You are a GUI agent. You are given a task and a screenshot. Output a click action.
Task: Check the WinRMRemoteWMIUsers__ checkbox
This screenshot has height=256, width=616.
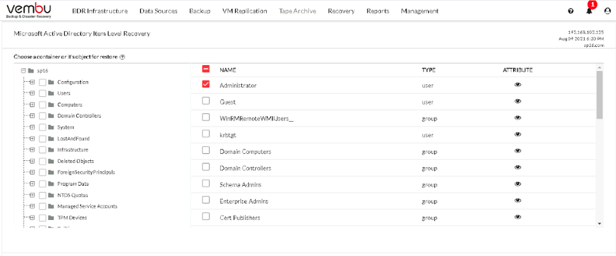(x=206, y=117)
